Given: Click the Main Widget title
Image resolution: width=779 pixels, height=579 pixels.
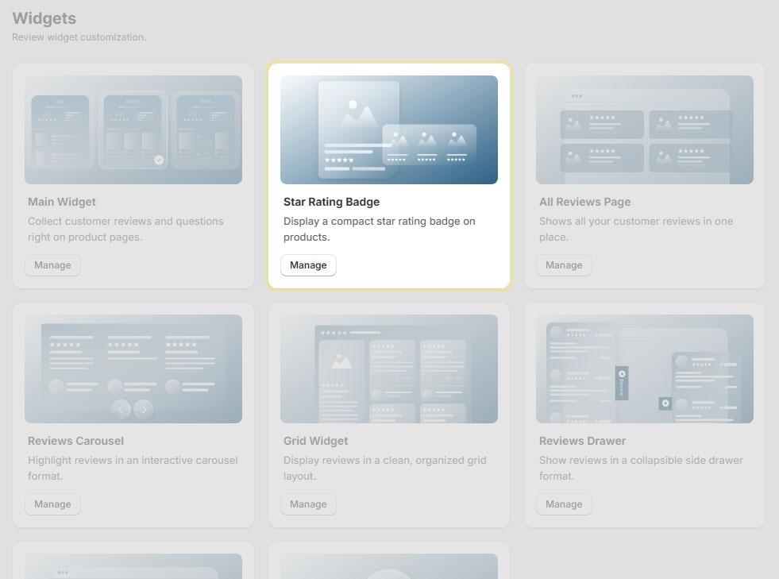Looking at the screenshot, I should coord(62,202).
